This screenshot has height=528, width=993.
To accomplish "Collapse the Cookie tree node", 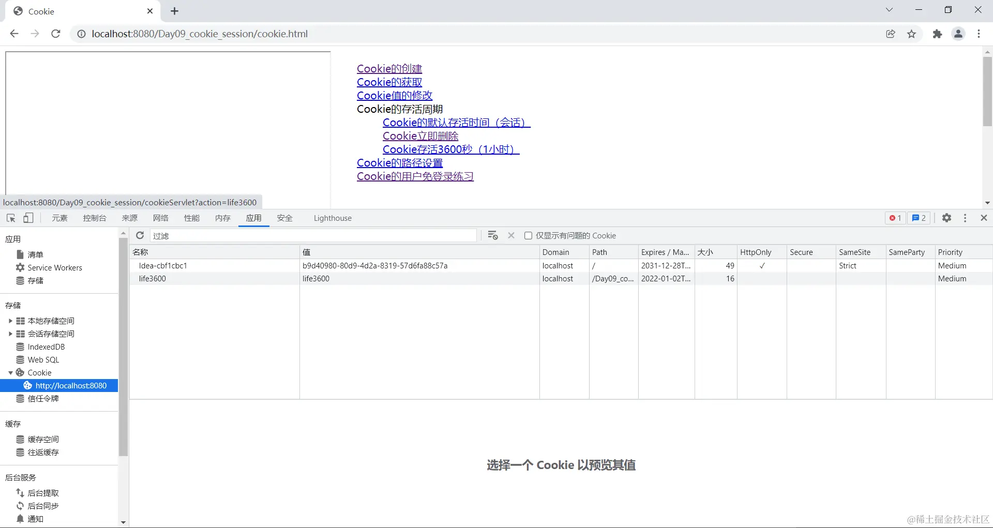I will coord(10,373).
